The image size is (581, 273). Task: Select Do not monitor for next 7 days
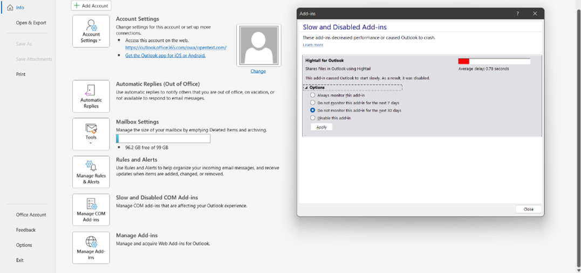click(x=313, y=102)
